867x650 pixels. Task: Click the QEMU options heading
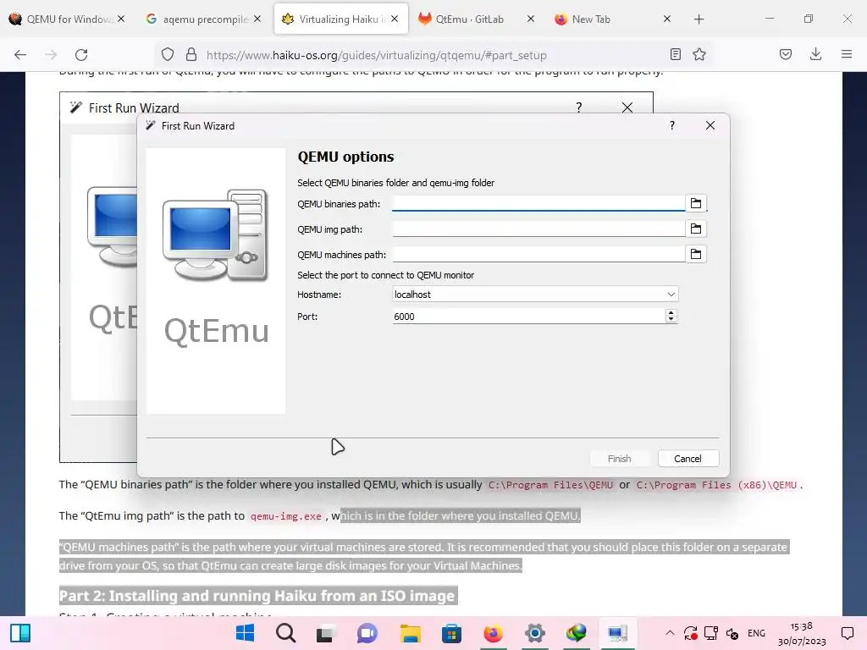coord(345,157)
